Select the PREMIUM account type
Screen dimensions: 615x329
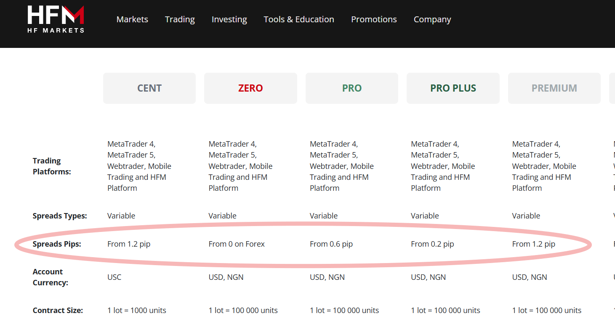554,88
